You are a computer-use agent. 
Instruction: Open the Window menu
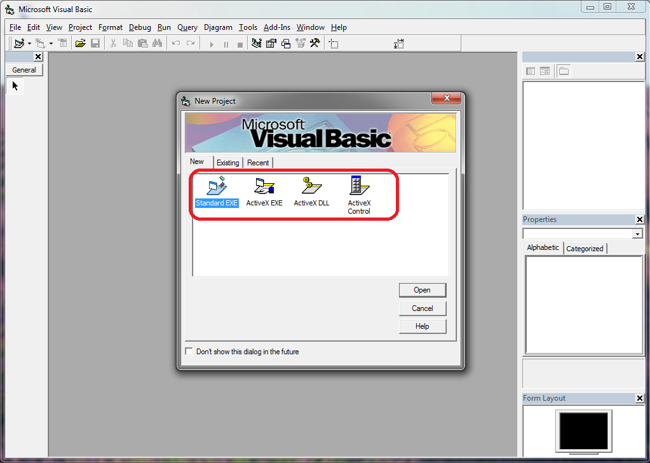(311, 27)
